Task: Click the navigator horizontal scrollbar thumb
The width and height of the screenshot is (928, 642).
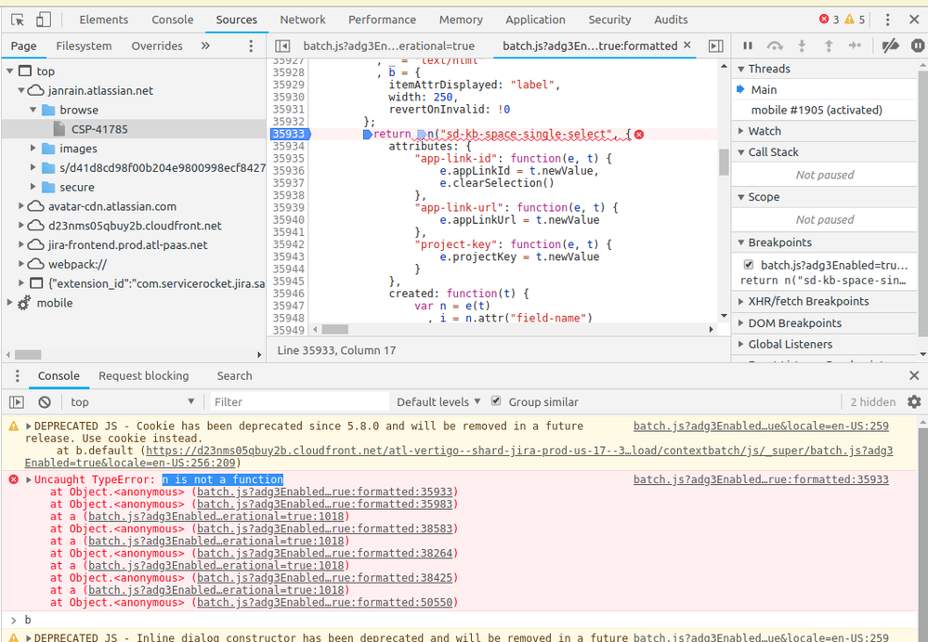Action: pyautogui.click(x=28, y=354)
